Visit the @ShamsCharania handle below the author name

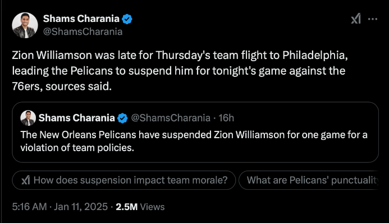click(83, 32)
